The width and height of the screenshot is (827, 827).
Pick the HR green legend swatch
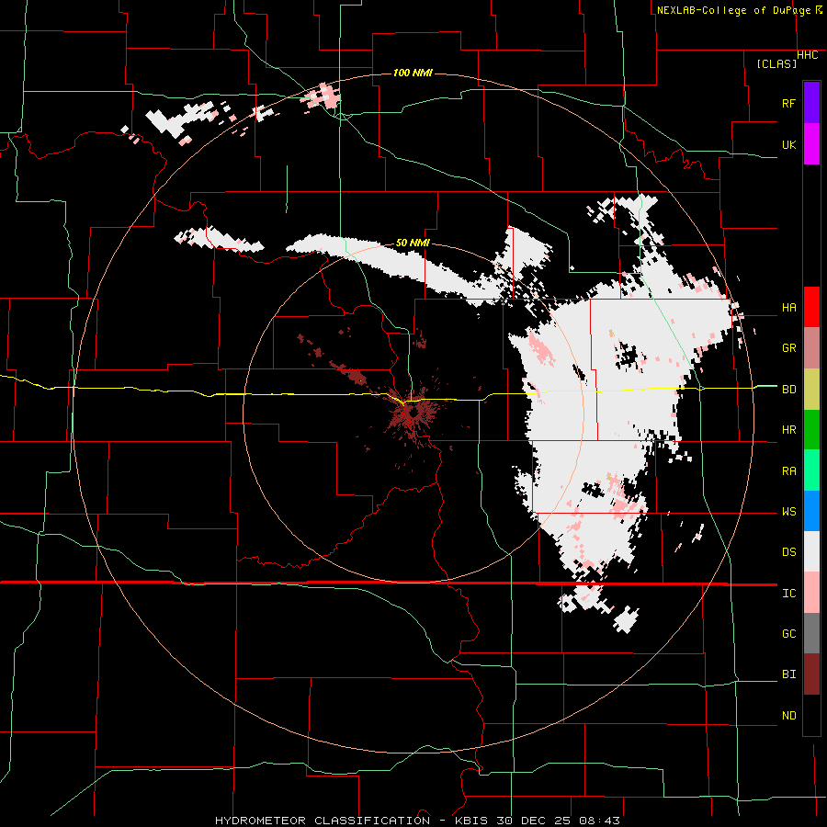pos(811,430)
